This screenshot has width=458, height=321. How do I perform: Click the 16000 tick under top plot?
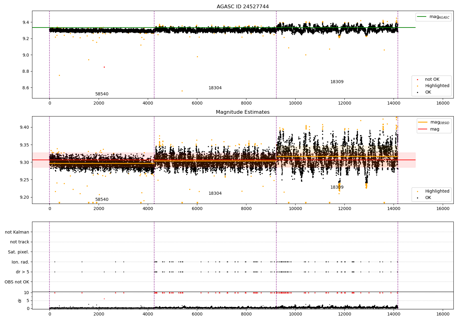(443, 103)
